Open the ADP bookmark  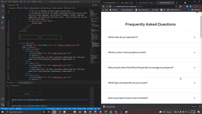[163, 10]
